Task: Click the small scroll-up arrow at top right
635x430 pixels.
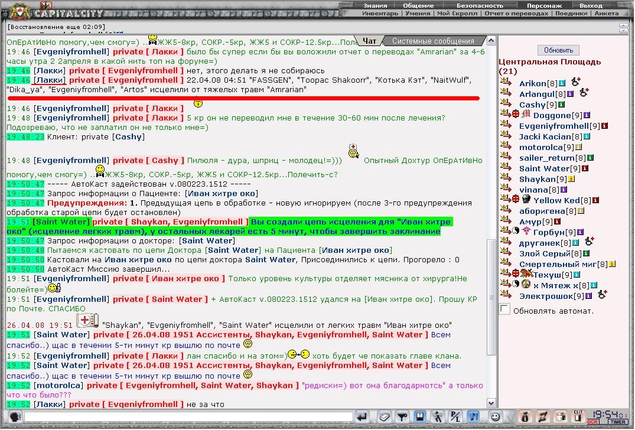Action: [624, 26]
